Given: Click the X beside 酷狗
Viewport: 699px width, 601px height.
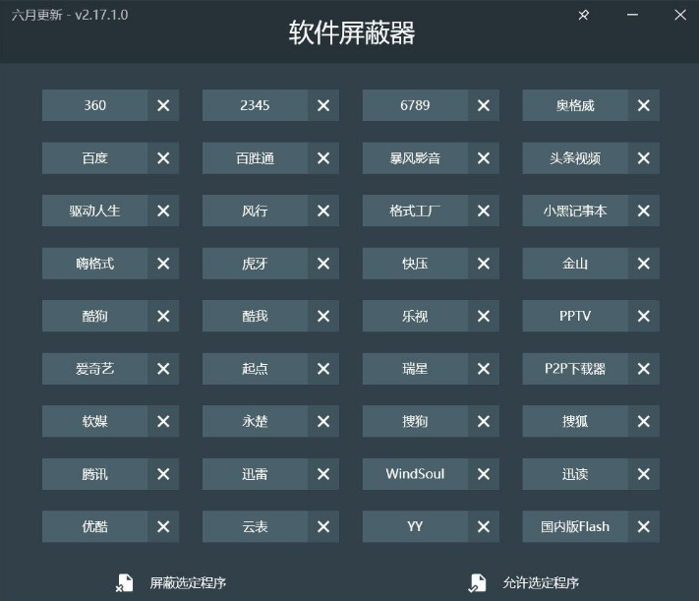Looking at the screenshot, I should 163,316.
